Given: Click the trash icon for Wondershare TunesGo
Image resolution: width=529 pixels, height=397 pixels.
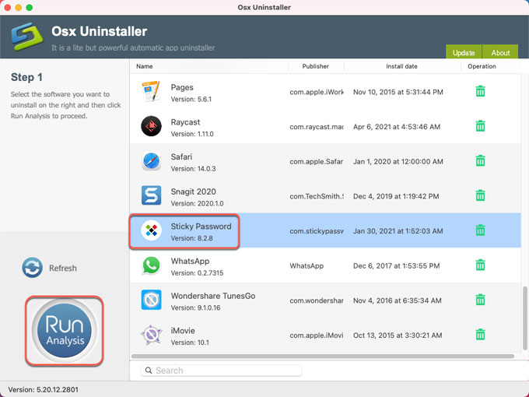Looking at the screenshot, I should 480,300.
